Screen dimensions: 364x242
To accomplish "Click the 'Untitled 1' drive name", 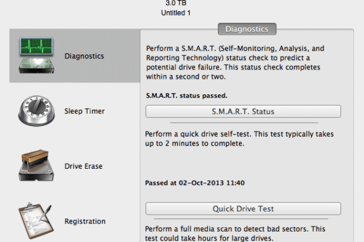I will [x=175, y=13].
